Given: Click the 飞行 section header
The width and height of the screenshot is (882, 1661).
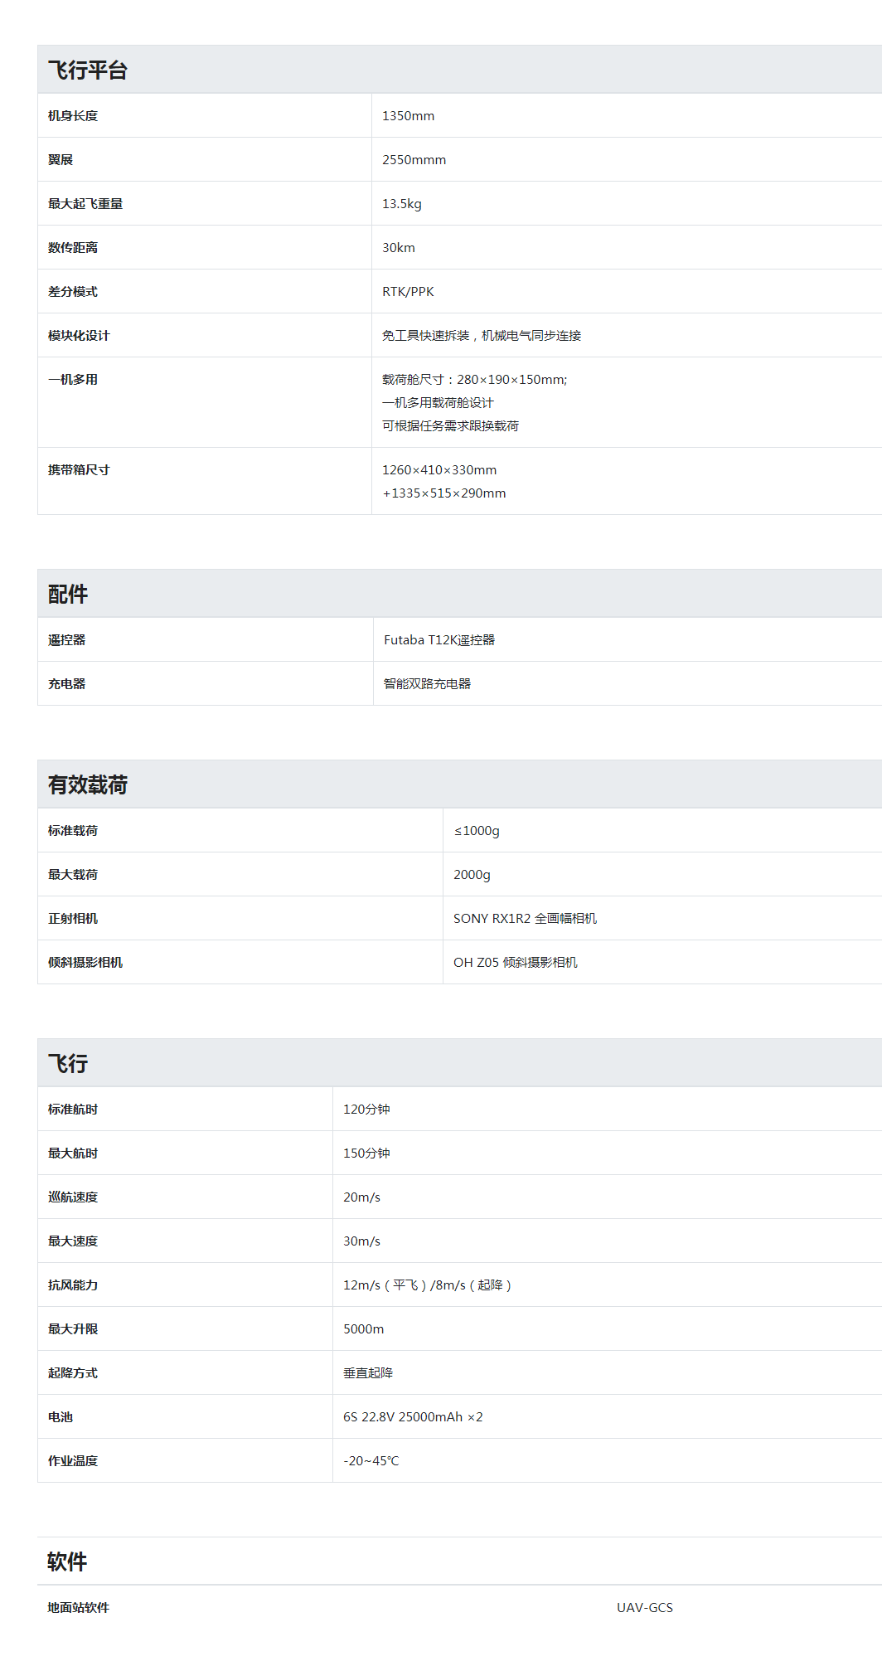Looking at the screenshot, I should pos(68,1064).
